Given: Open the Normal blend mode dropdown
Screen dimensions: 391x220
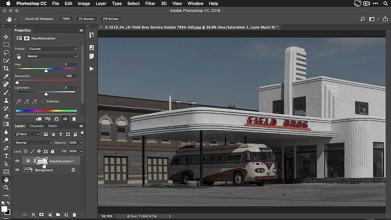Looking at the screenshot, I should pyautogui.click(x=33, y=143).
